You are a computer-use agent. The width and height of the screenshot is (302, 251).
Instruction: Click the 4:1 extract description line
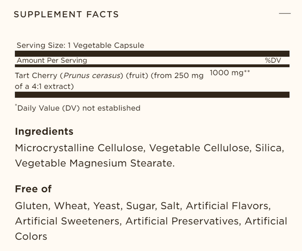coord(45,86)
